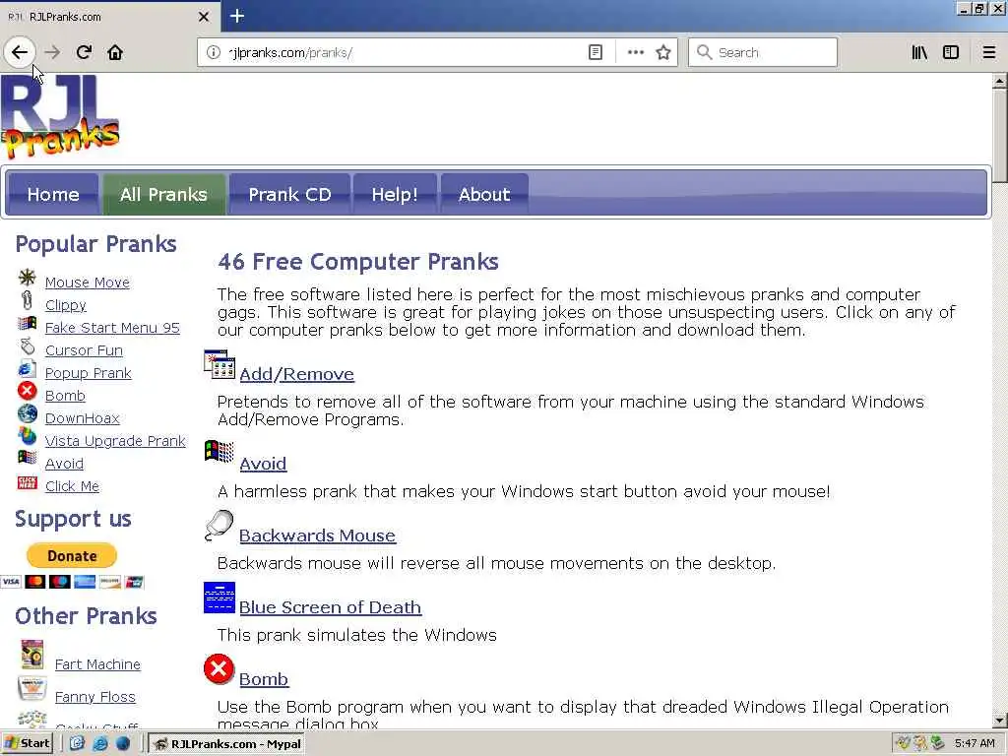The width and height of the screenshot is (1008, 756).
Task: Click the PayPal Donate button
Action: point(72,555)
